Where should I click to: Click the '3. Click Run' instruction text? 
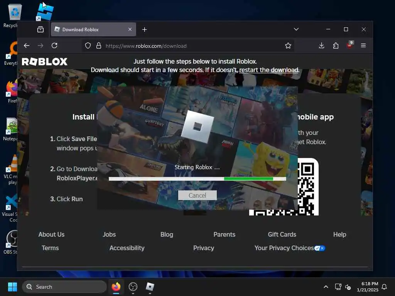(x=66, y=199)
